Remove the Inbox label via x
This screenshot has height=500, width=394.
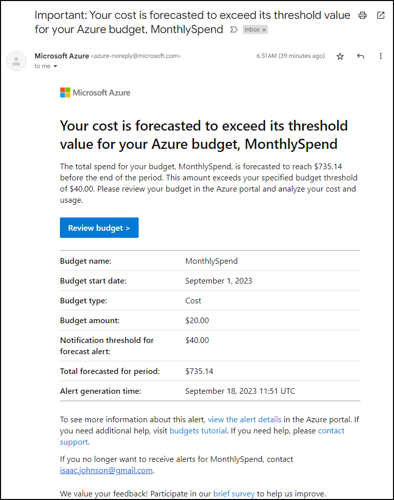point(264,30)
